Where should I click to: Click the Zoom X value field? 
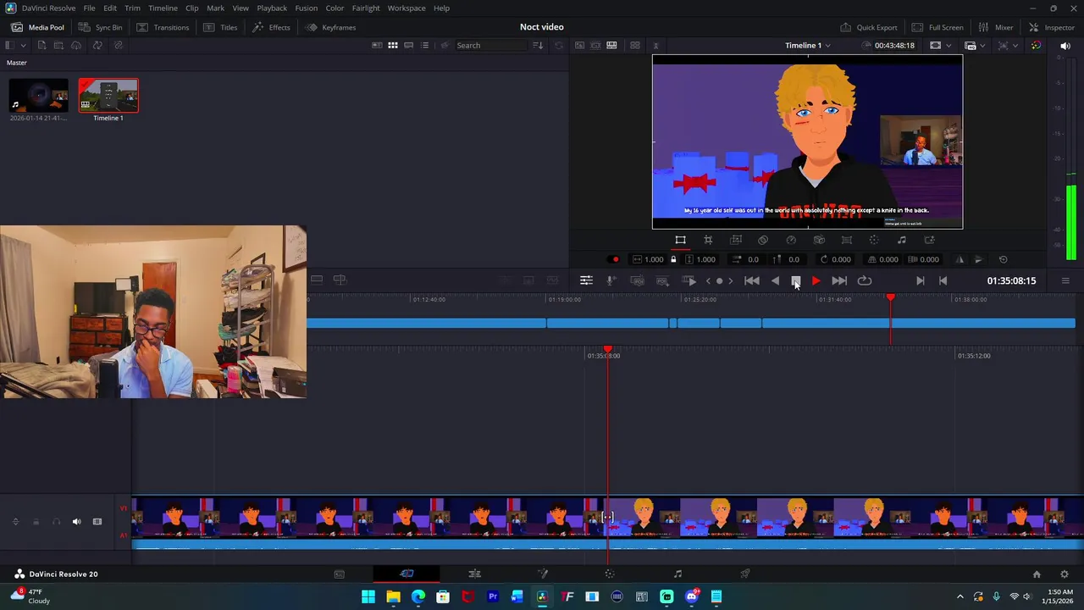pos(654,259)
